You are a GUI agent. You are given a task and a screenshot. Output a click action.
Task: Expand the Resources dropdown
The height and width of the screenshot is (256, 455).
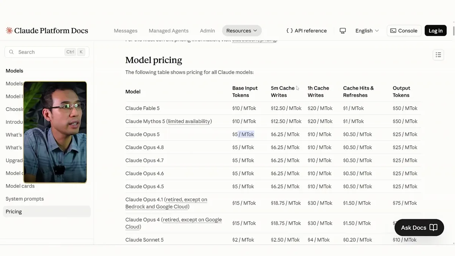click(242, 31)
